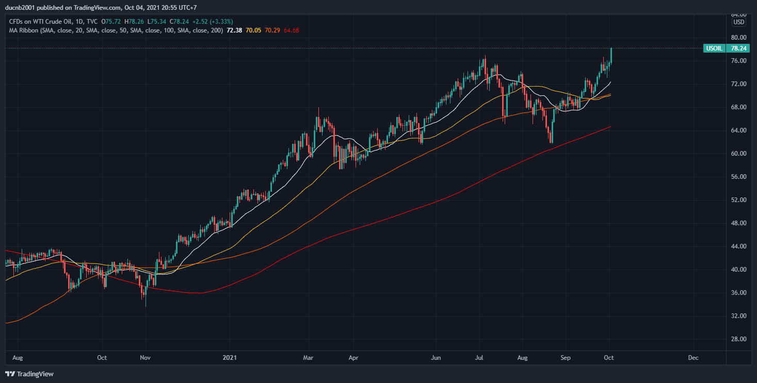Click the 52.00 price axis label
The height and width of the screenshot is (383, 757).
[739, 200]
